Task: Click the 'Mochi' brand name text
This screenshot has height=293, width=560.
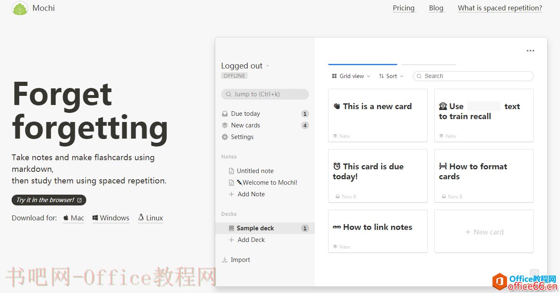Action: (x=44, y=8)
